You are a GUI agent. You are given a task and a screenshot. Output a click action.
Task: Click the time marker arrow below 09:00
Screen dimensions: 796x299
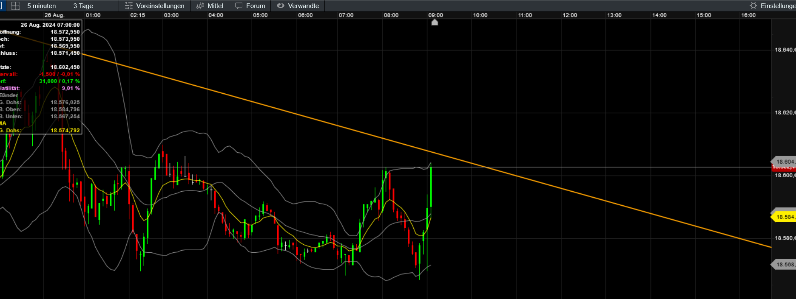pos(435,22)
